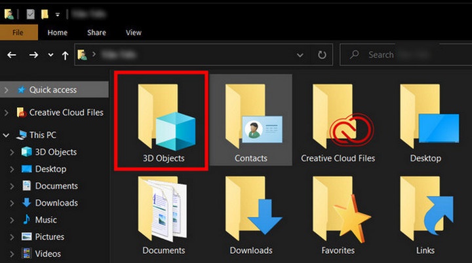Select Videos in sidebar tree

tap(41, 254)
